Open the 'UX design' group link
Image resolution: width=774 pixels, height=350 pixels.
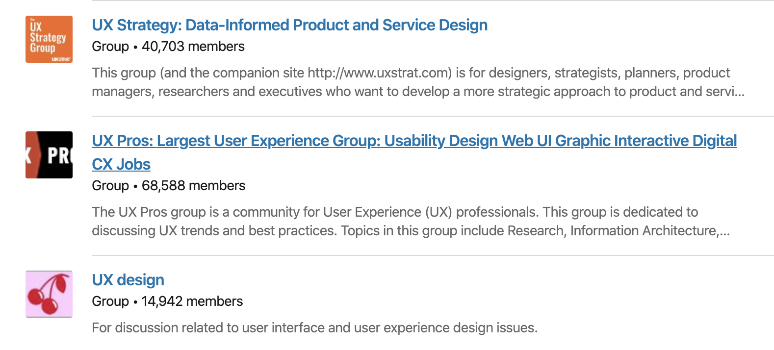[x=128, y=280]
